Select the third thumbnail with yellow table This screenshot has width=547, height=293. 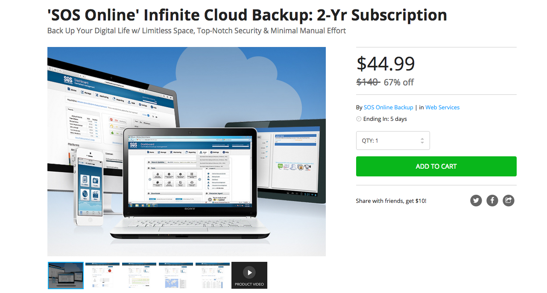[139, 275]
